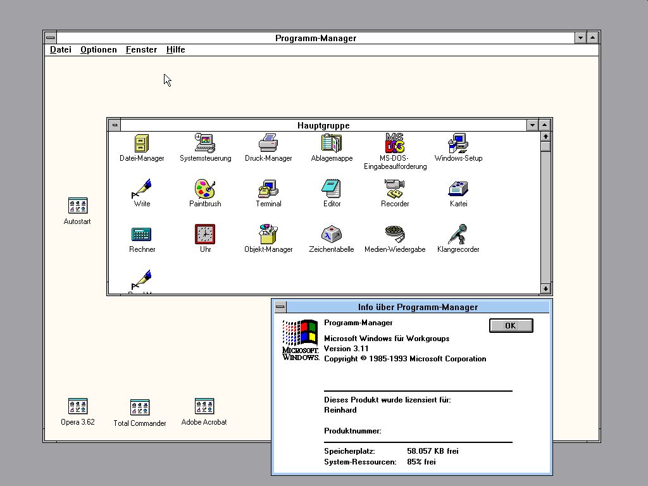Click the "Version 3.11" text
The width and height of the screenshot is (648, 486).
(346, 349)
